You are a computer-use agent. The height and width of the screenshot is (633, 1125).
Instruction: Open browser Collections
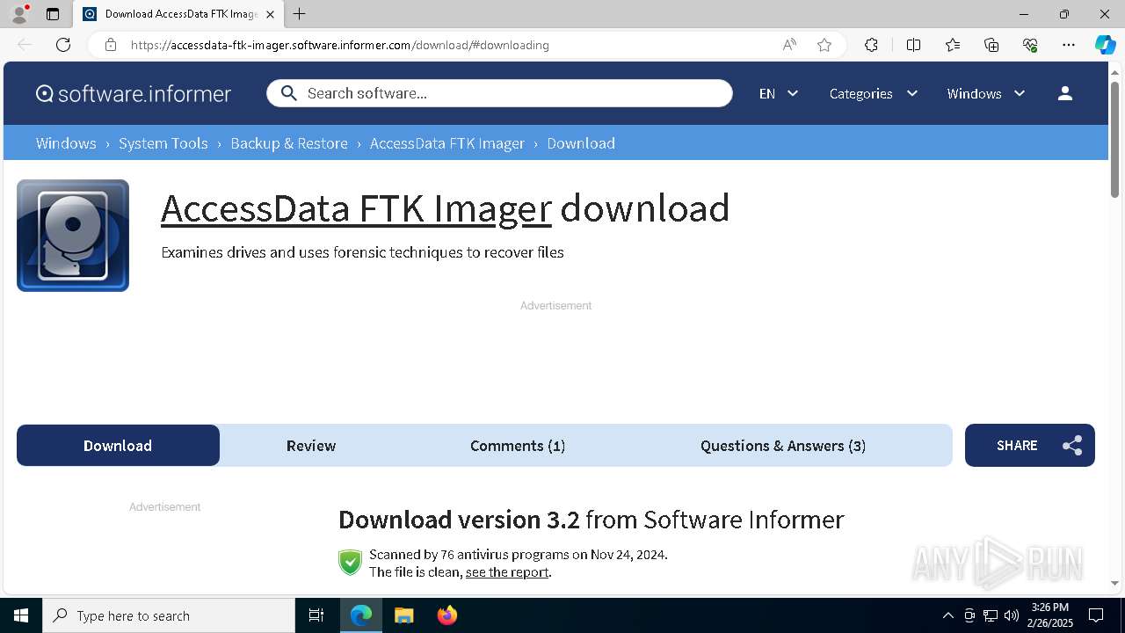coord(991,45)
